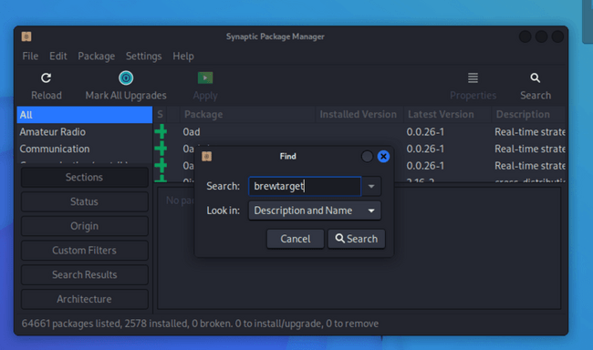Click the Search button in Find dialog
593x350 pixels.
click(356, 239)
